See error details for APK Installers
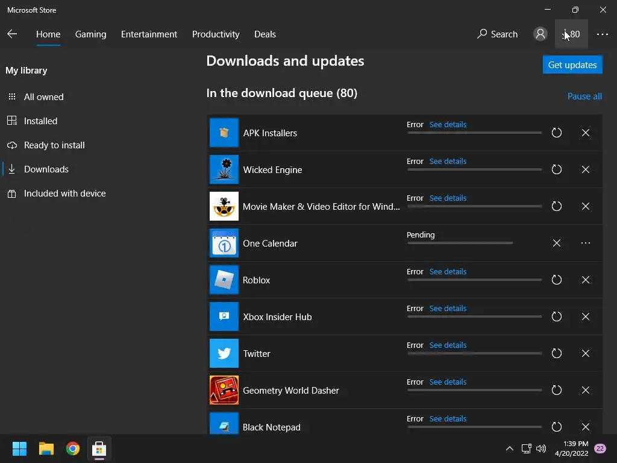 click(448, 124)
